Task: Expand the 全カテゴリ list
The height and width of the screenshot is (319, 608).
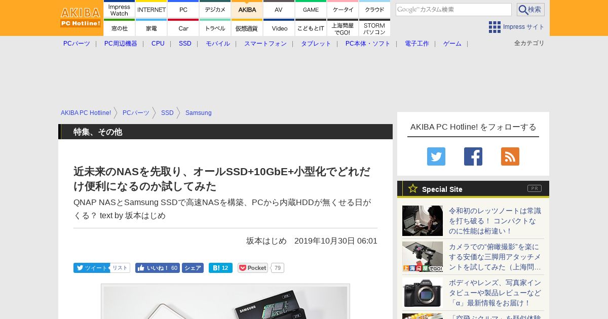Action: point(529,43)
